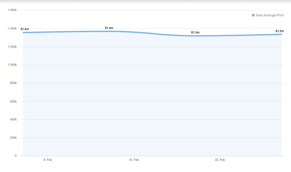Toggle the Sales Average Price legend label
This screenshot has width=291, height=172.
270,15
